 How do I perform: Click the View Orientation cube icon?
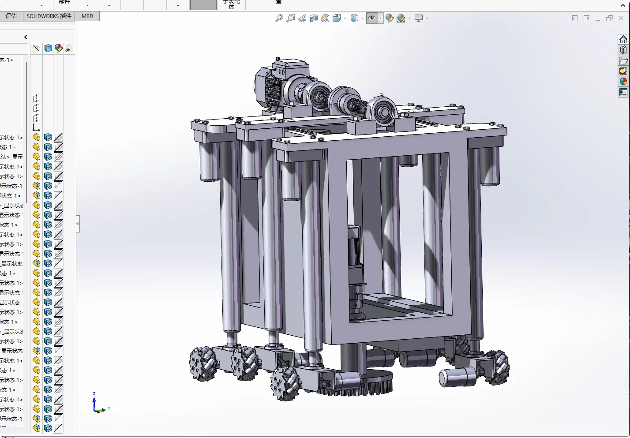point(337,18)
